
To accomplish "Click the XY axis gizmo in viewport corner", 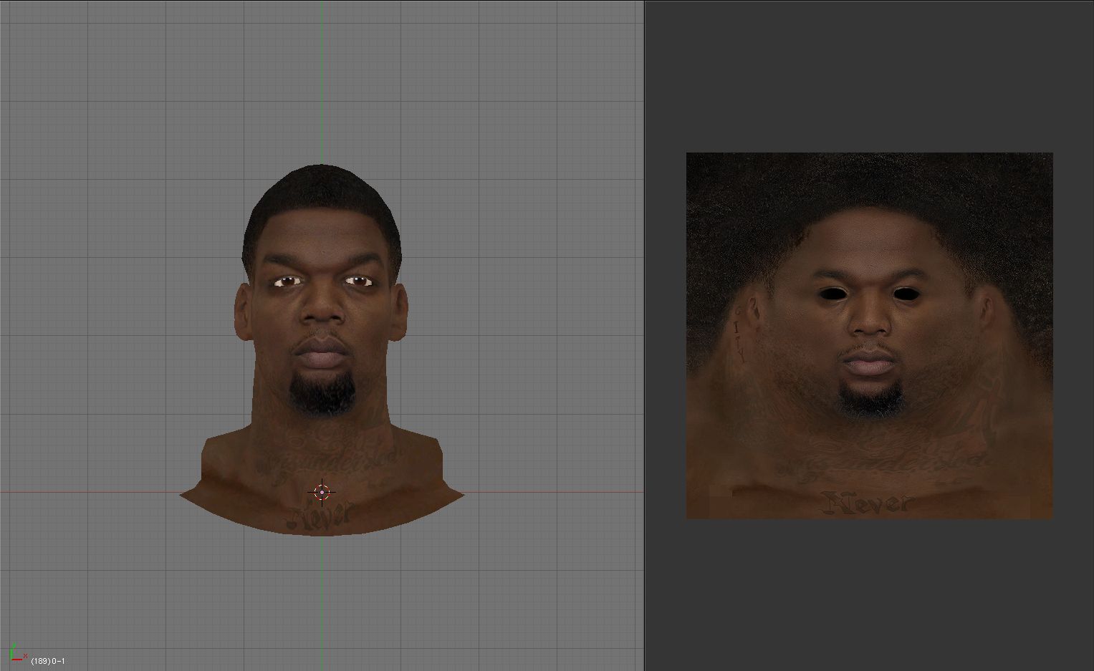I will pos(16,653).
